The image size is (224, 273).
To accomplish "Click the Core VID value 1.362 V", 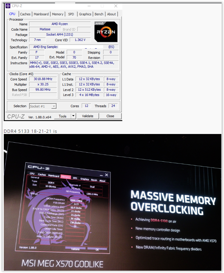I will pyautogui.click(x=80, y=40).
